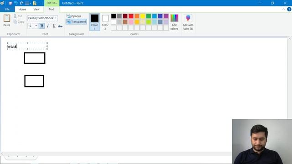Toggle Strikethrough text formatting

pyautogui.click(x=60, y=26)
